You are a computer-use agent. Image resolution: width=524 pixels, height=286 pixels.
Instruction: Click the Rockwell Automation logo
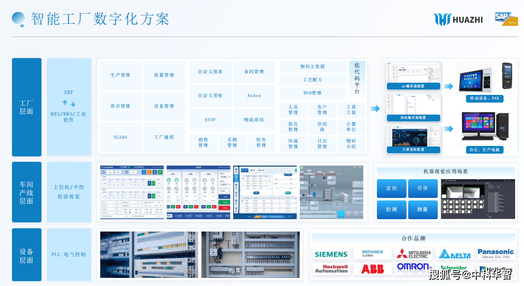[x=331, y=269]
